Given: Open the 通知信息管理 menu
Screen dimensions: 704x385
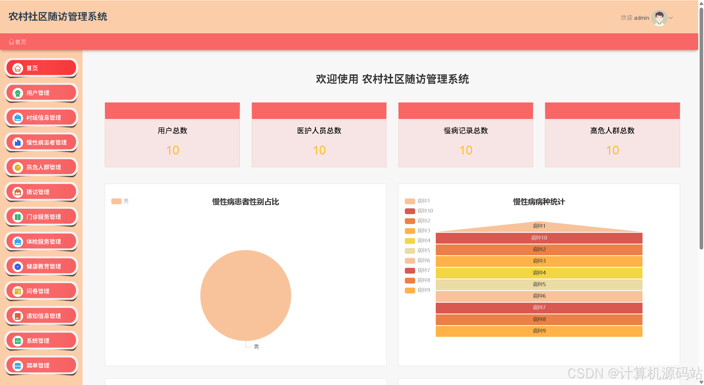Looking at the screenshot, I should 41,316.
